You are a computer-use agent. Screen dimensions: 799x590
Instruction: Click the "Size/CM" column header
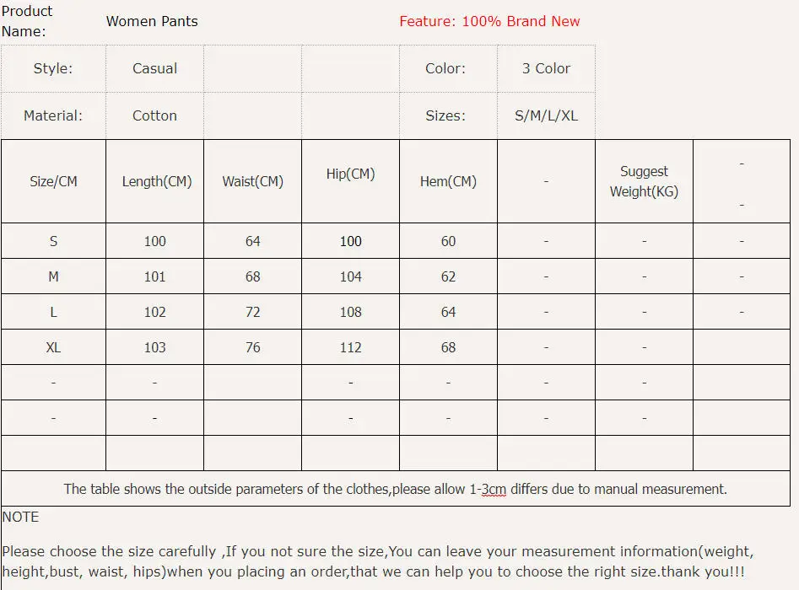(x=53, y=182)
